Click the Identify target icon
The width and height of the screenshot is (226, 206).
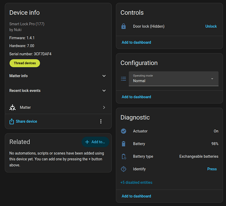[124, 169]
